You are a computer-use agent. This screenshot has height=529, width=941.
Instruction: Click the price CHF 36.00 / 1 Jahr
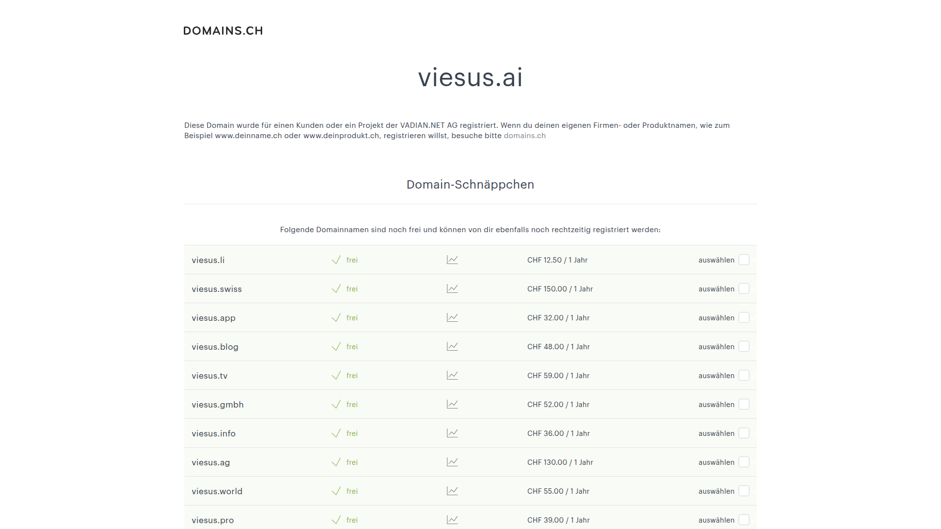[x=558, y=433]
